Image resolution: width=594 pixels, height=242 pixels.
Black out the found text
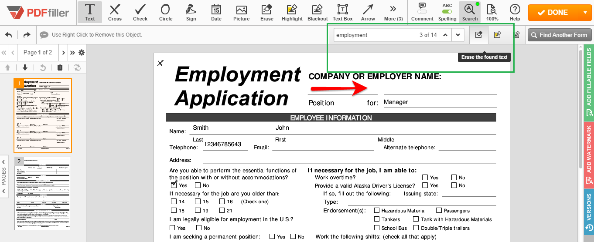(516, 35)
